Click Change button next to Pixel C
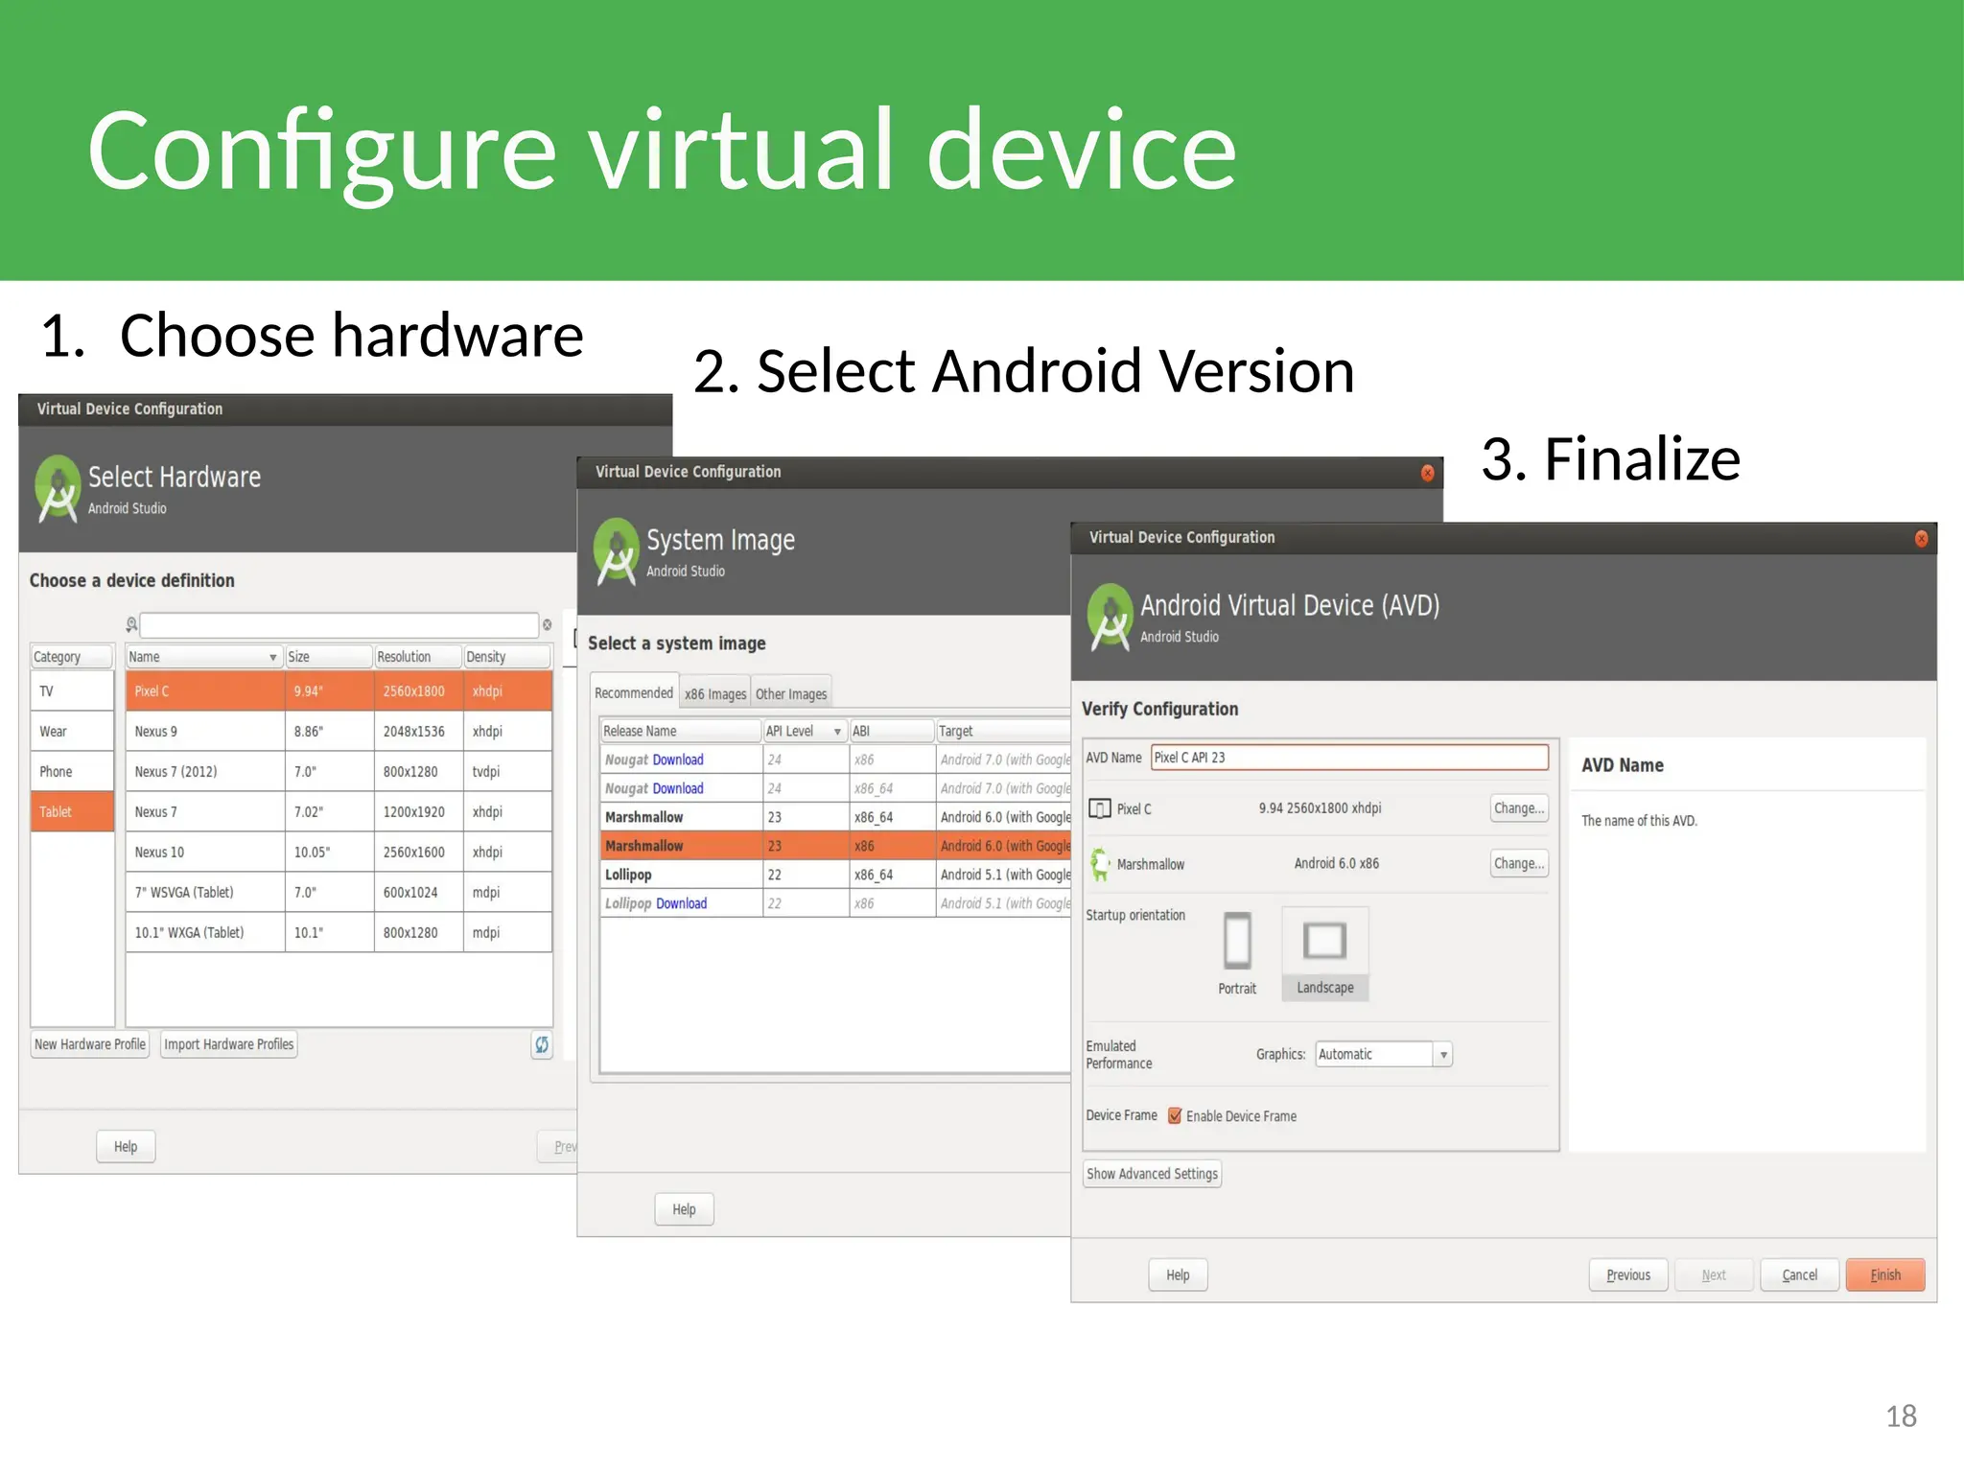The height and width of the screenshot is (1473, 1964). (x=1519, y=807)
